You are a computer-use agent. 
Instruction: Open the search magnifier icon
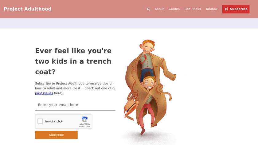point(148,9)
